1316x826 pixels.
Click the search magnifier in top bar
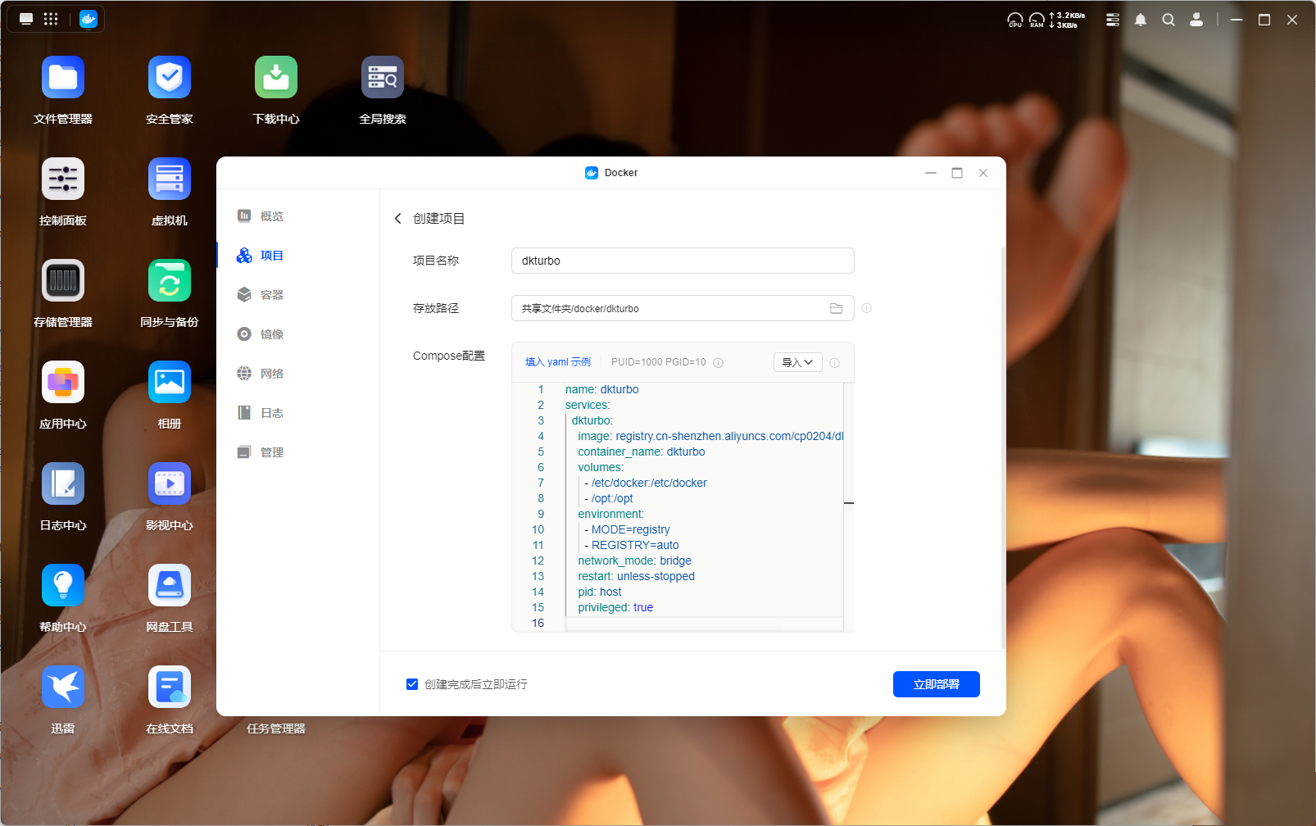click(1169, 20)
